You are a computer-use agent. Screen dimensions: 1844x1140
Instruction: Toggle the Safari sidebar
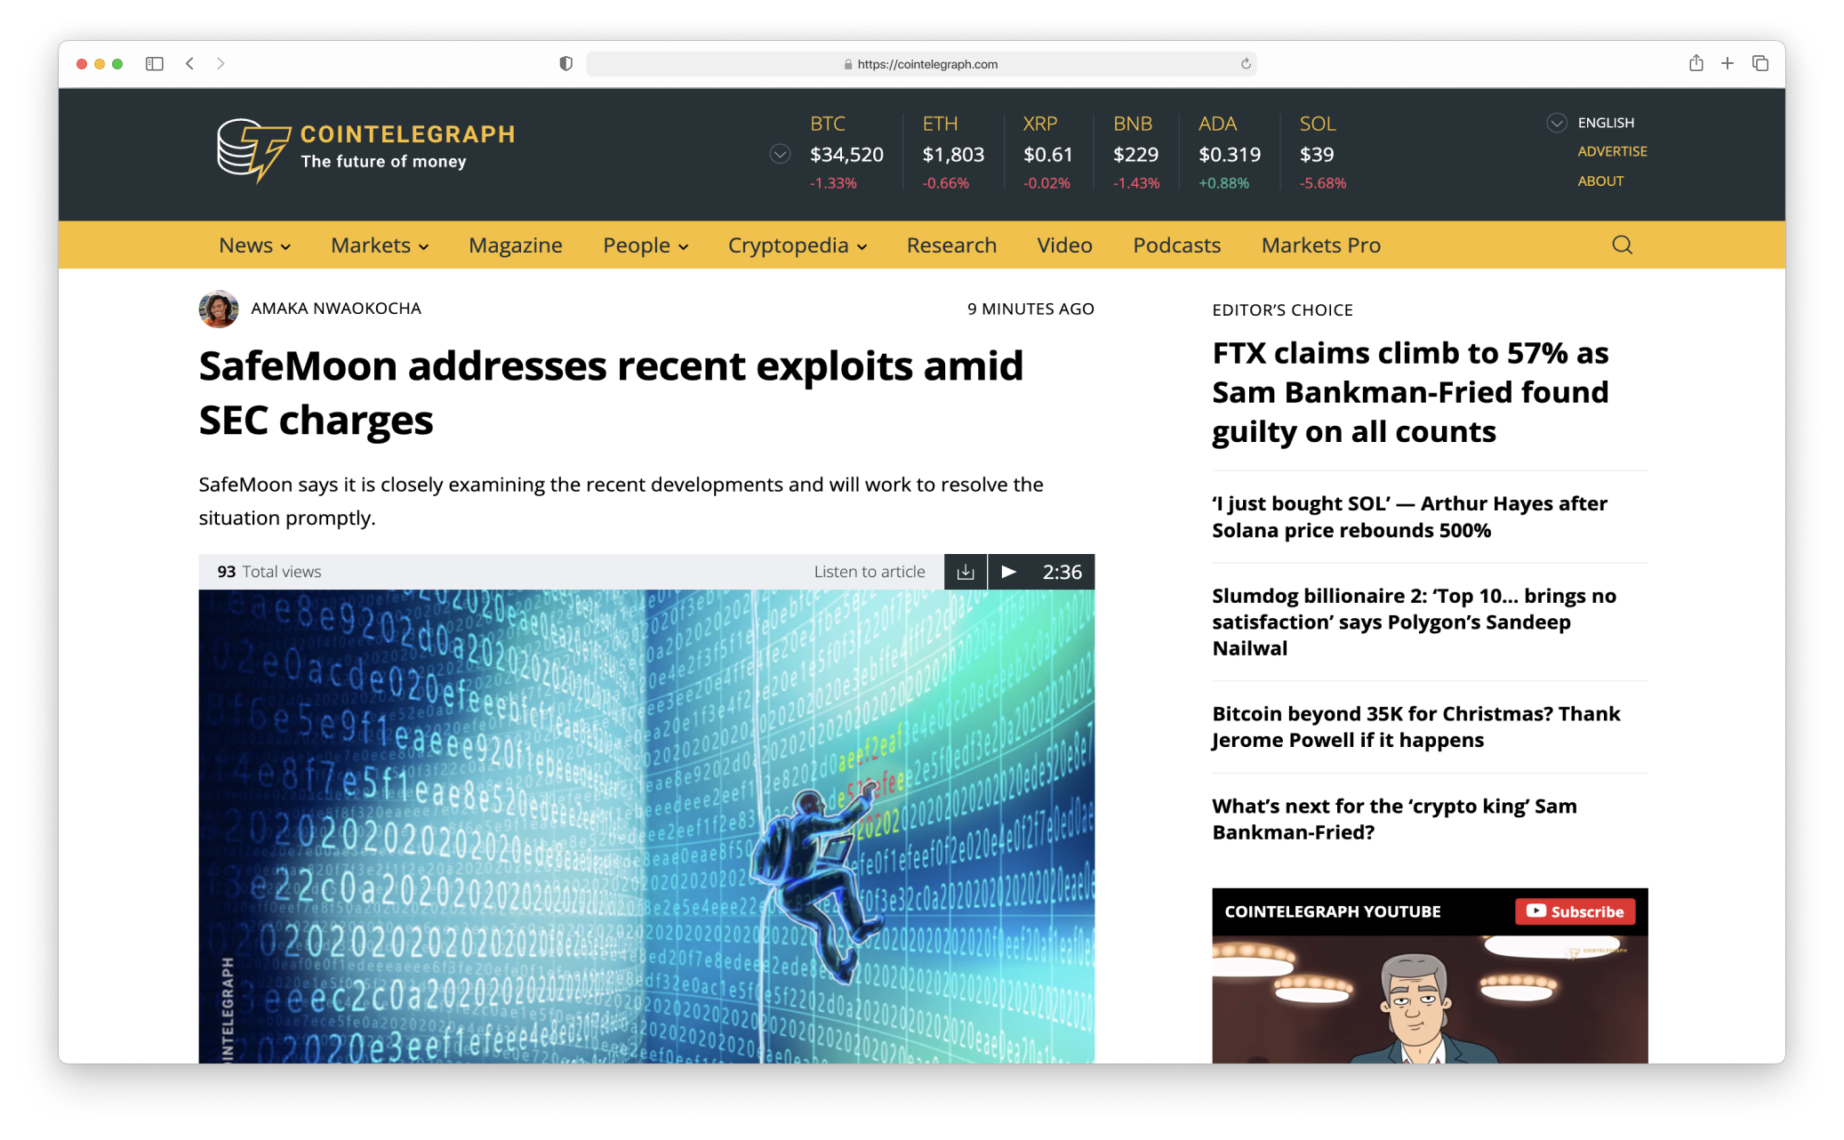pyautogui.click(x=155, y=63)
